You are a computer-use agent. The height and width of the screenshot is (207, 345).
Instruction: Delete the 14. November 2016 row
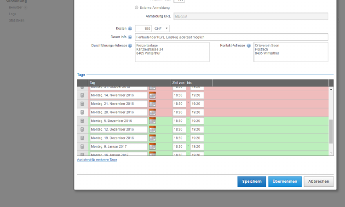click(x=82, y=95)
